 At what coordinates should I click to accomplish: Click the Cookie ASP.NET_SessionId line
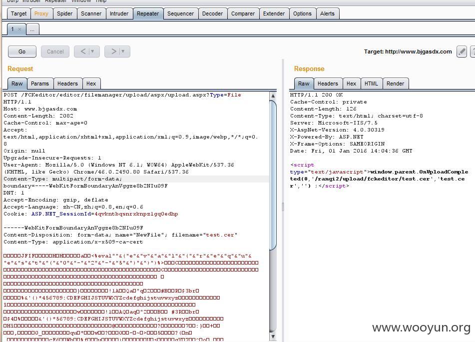[x=90, y=214]
